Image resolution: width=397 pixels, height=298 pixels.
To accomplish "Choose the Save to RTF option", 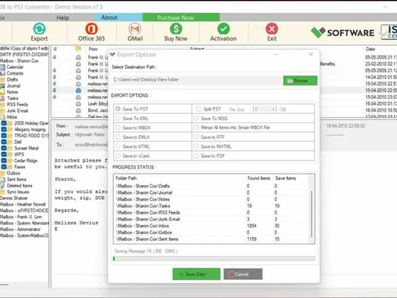I will pos(196,137).
